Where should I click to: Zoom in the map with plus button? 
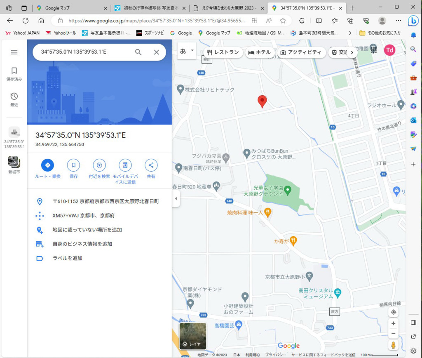coord(393,323)
